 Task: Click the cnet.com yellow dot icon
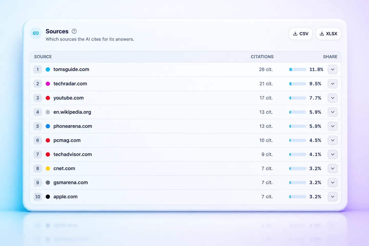pos(48,168)
